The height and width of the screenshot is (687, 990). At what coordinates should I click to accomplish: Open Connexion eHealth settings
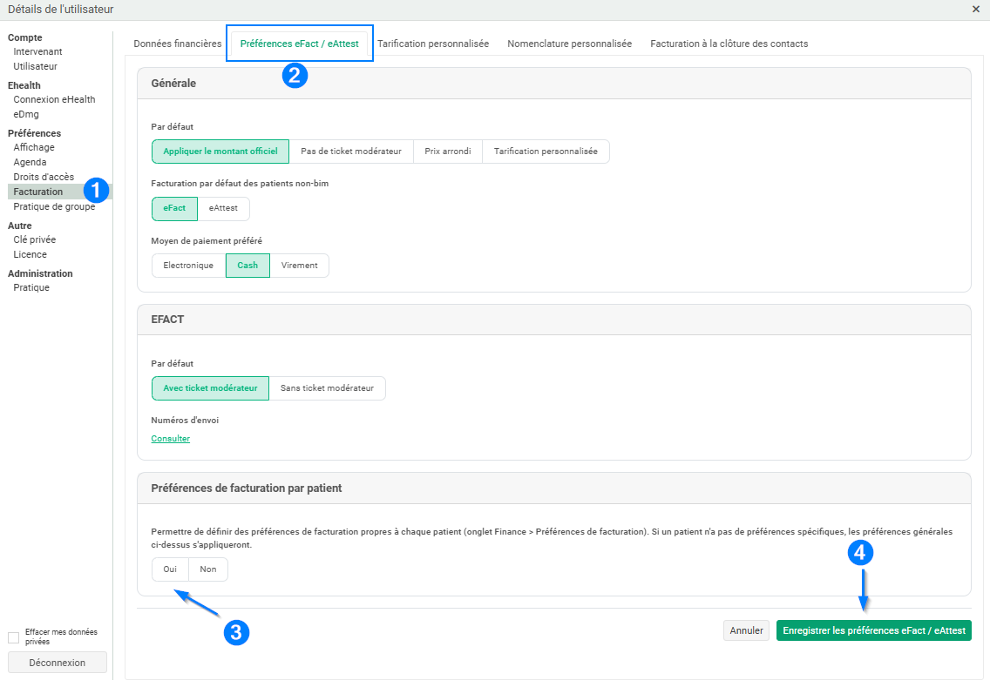point(54,99)
